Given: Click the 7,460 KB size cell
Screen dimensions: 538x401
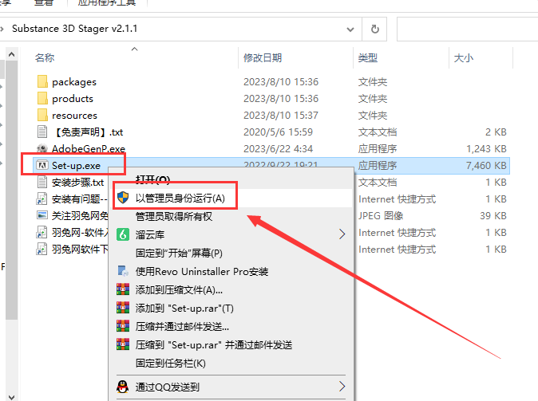Looking at the screenshot, I should tap(486, 166).
